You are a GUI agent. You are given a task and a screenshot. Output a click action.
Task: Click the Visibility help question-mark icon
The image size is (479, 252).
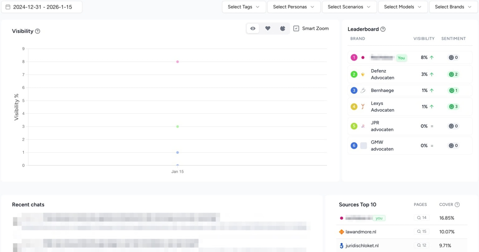coord(37,31)
